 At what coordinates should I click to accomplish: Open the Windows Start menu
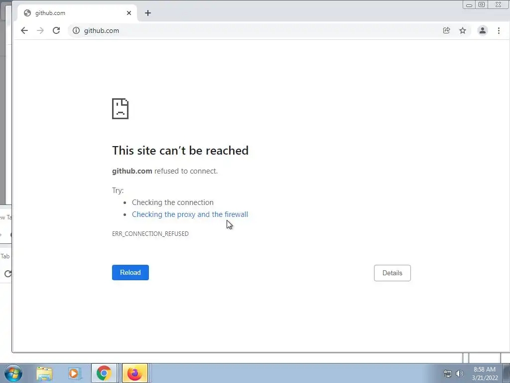[x=13, y=373]
